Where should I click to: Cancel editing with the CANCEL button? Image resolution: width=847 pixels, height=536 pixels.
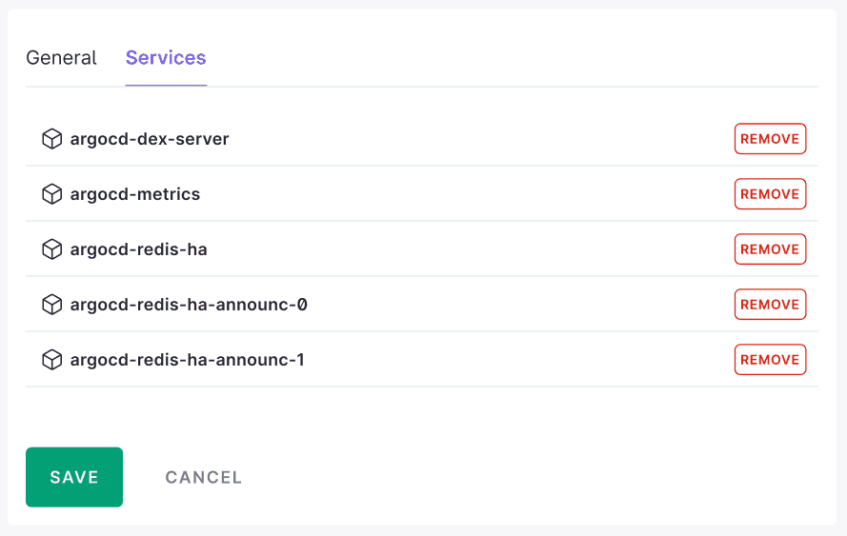pyautogui.click(x=204, y=477)
